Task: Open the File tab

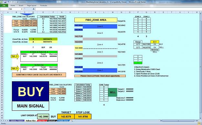Action: (x=4, y=6)
